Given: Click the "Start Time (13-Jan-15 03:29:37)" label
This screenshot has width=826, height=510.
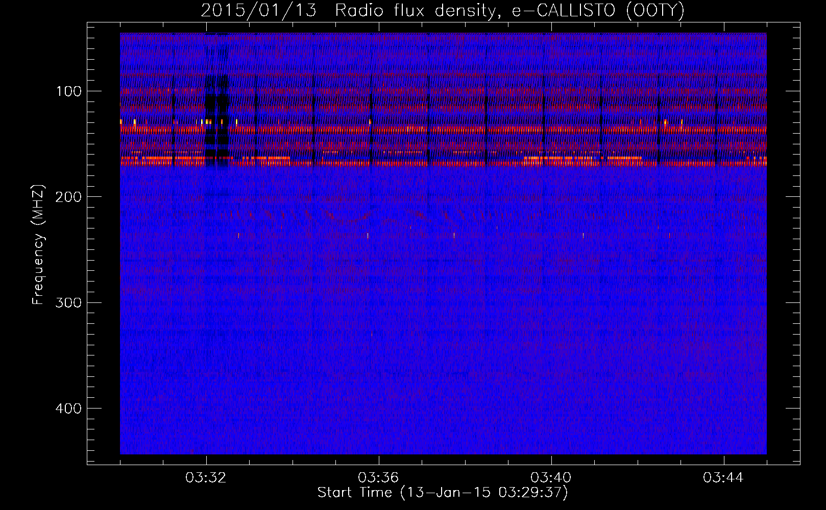Looking at the screenshot, I should click(x=443, y=493).
